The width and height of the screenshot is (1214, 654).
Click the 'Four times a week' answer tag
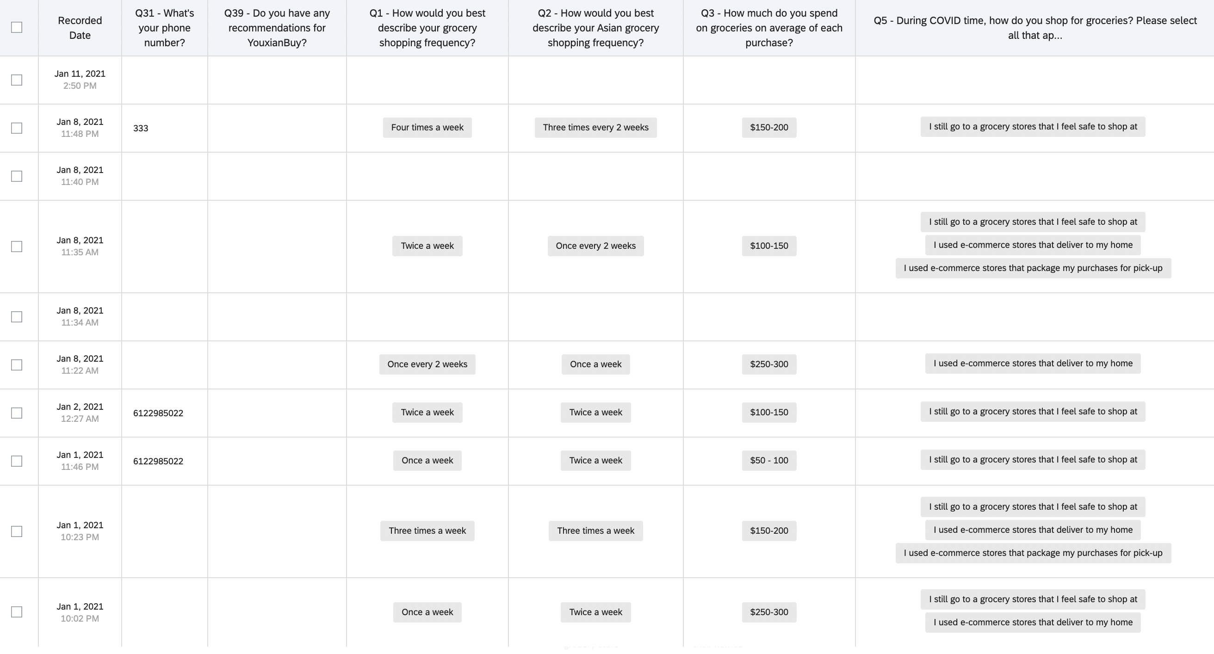(427, 128)
